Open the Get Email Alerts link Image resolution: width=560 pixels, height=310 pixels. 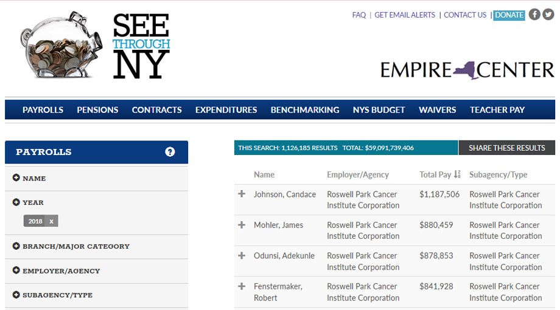[405, 15]
